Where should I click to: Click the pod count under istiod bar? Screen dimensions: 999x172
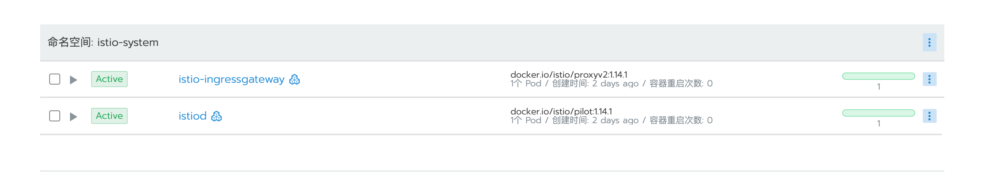[x=879, y=124]
